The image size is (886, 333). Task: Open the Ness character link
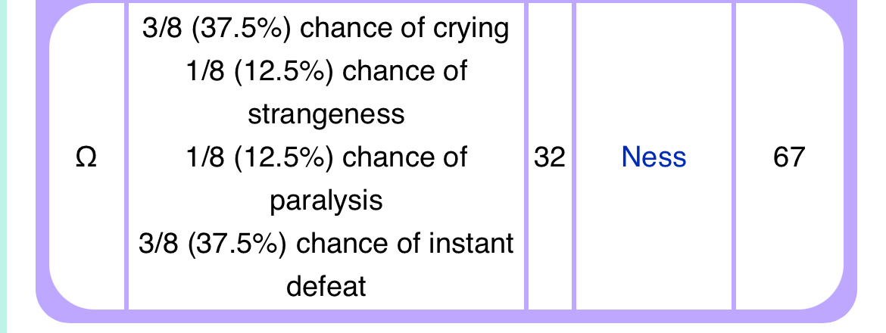pos(654,157)
